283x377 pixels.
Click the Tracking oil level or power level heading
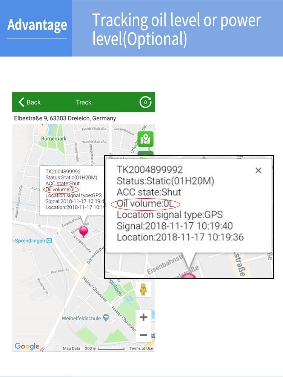tap(176, 29)
